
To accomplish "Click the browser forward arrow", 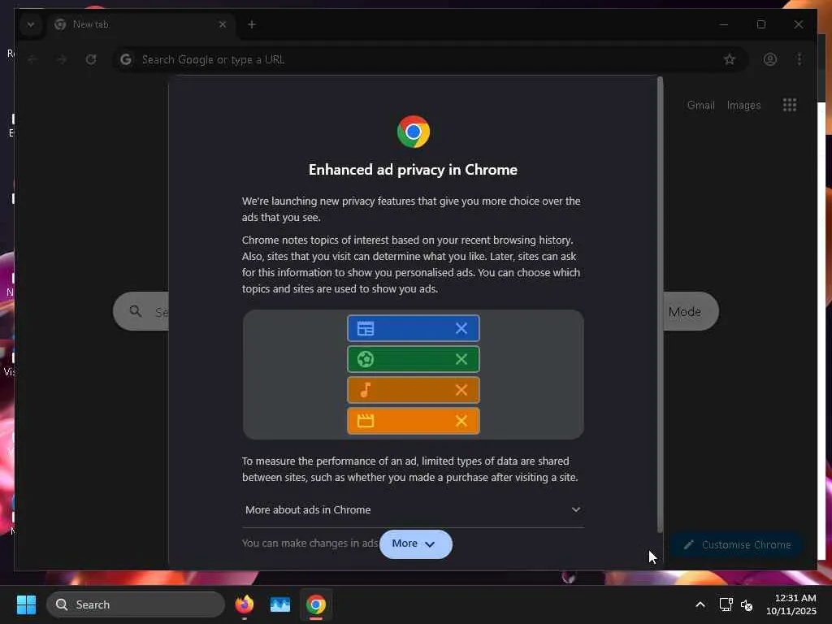I will click(x=62, y=59).
